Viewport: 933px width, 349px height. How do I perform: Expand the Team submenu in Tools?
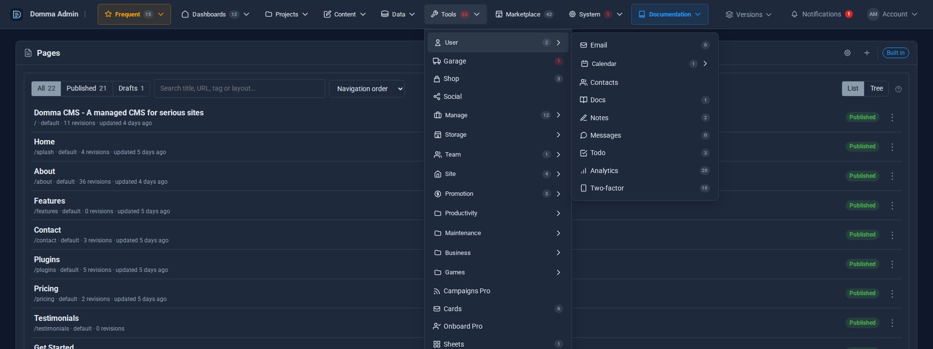coord(498,155)
